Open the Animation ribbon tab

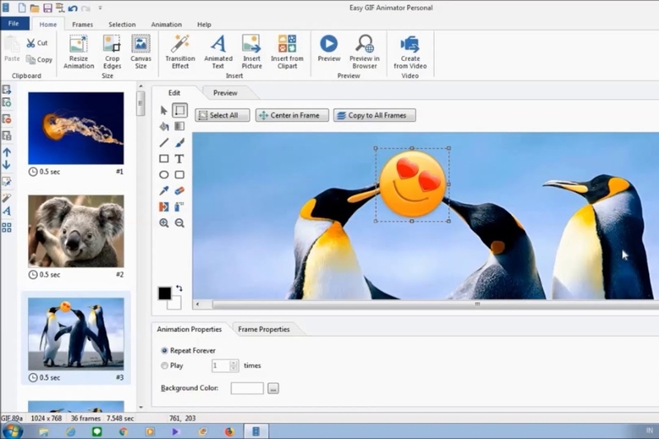[166, 25]
